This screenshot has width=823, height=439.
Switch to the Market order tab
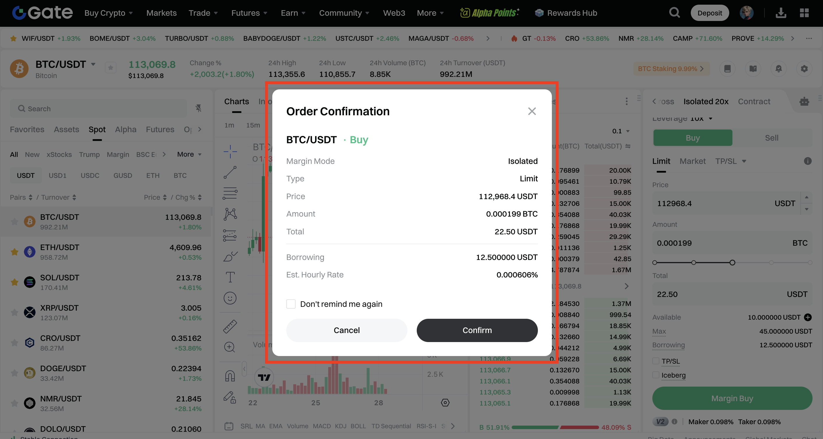(692, 161)
